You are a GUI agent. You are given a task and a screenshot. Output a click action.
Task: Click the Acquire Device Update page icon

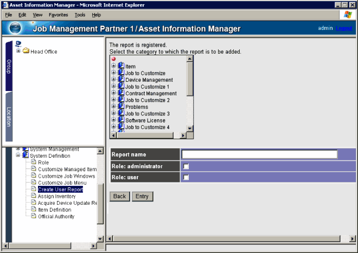pos(34,203)
